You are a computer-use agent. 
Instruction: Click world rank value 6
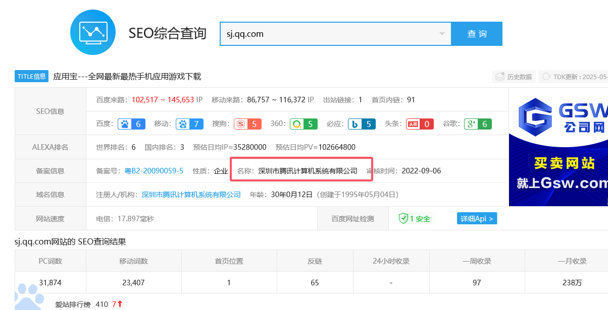133,147
